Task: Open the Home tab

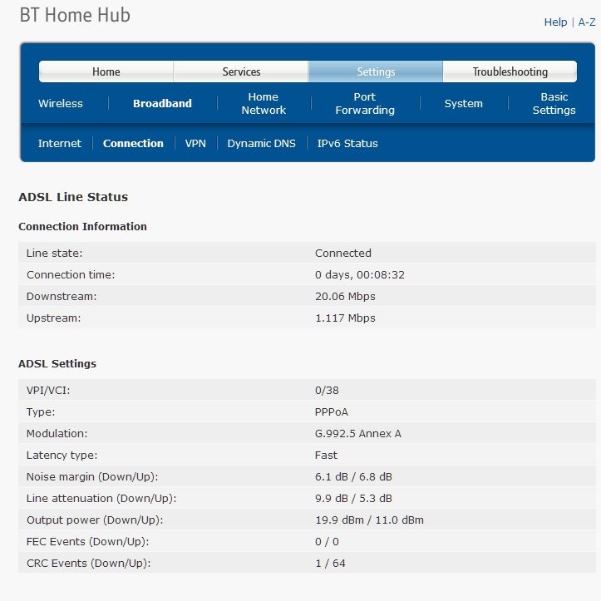Action: coord(106,71)
